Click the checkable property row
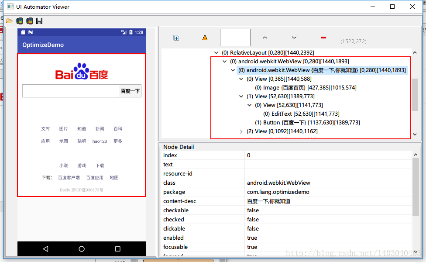 coord(287,210)
